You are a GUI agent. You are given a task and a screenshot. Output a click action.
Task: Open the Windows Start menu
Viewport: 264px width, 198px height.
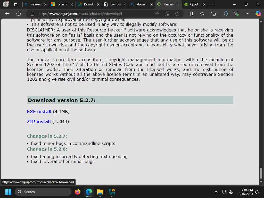pos(8,192)
